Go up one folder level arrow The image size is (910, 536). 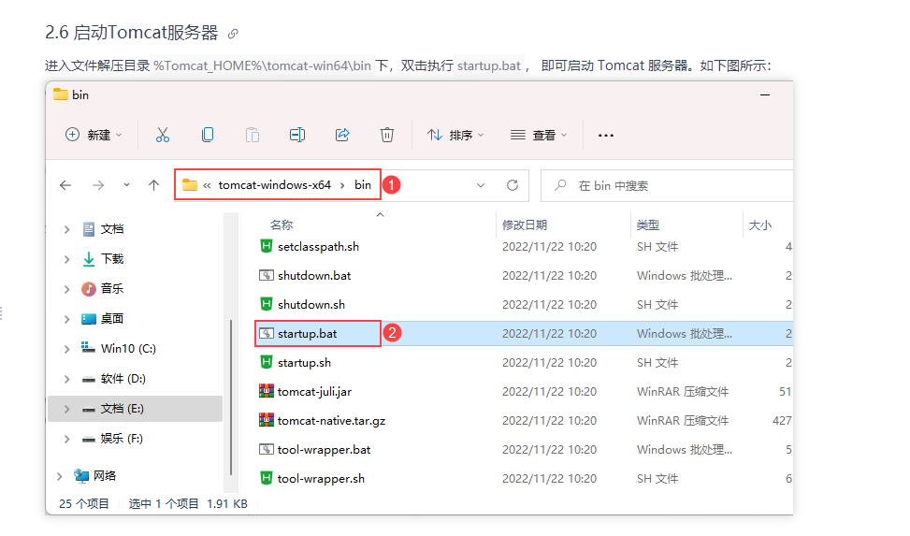[x=153, y=185]
